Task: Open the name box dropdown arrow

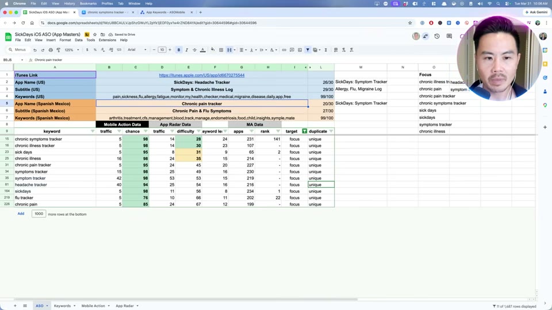Action: 22,60
